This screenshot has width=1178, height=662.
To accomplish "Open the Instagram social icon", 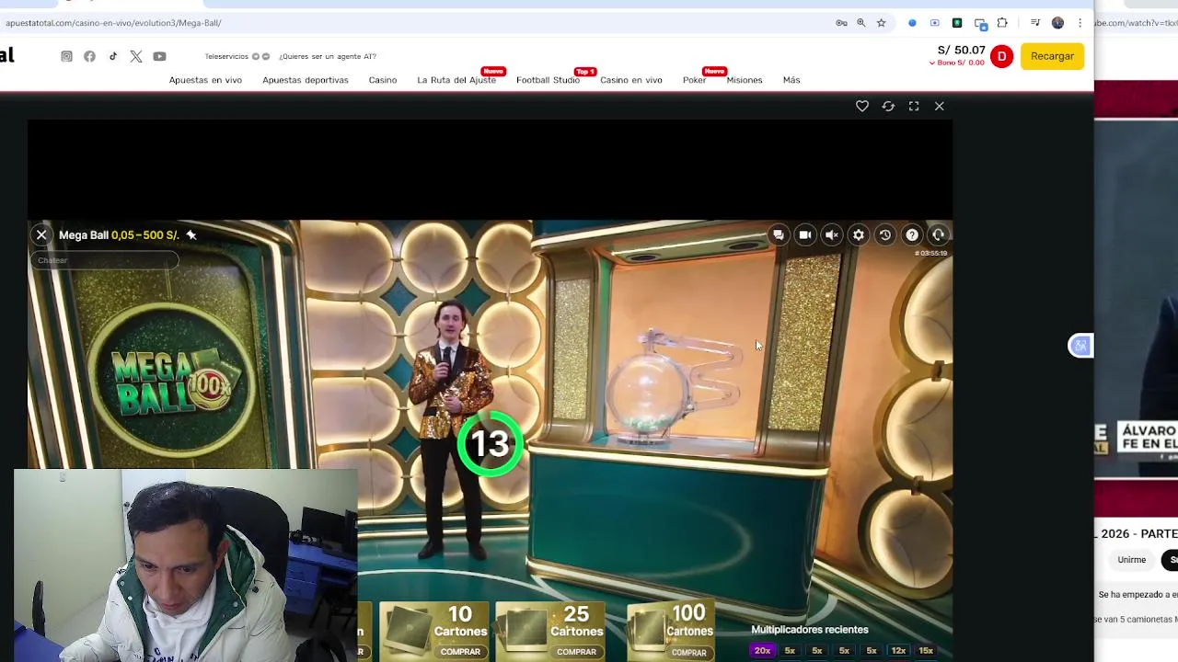I will pos(66,56).
